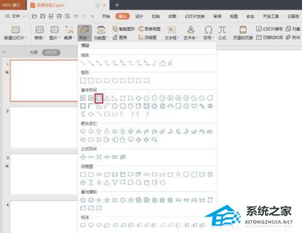Switch to the 设计 design tab
The image size is (302, 233).
click(x=139, y=16)
